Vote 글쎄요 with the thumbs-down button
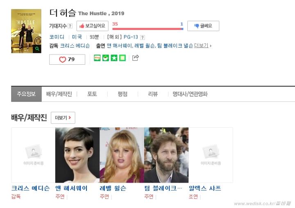Viewport: 295px width, 208px height. (203, 26)
